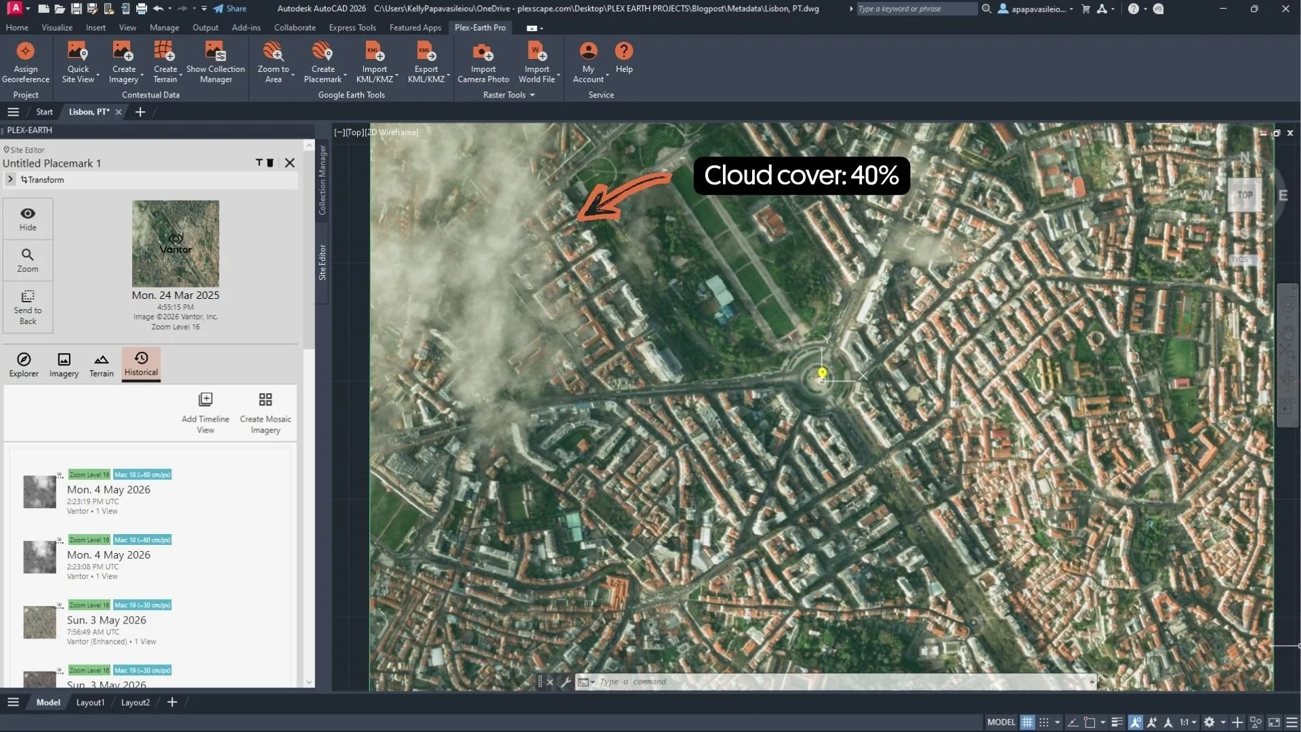
Task: Delete placemark using trash icon
Action: click(x=270, y=163)
